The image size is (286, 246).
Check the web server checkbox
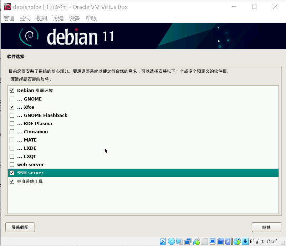click(12, 164)
